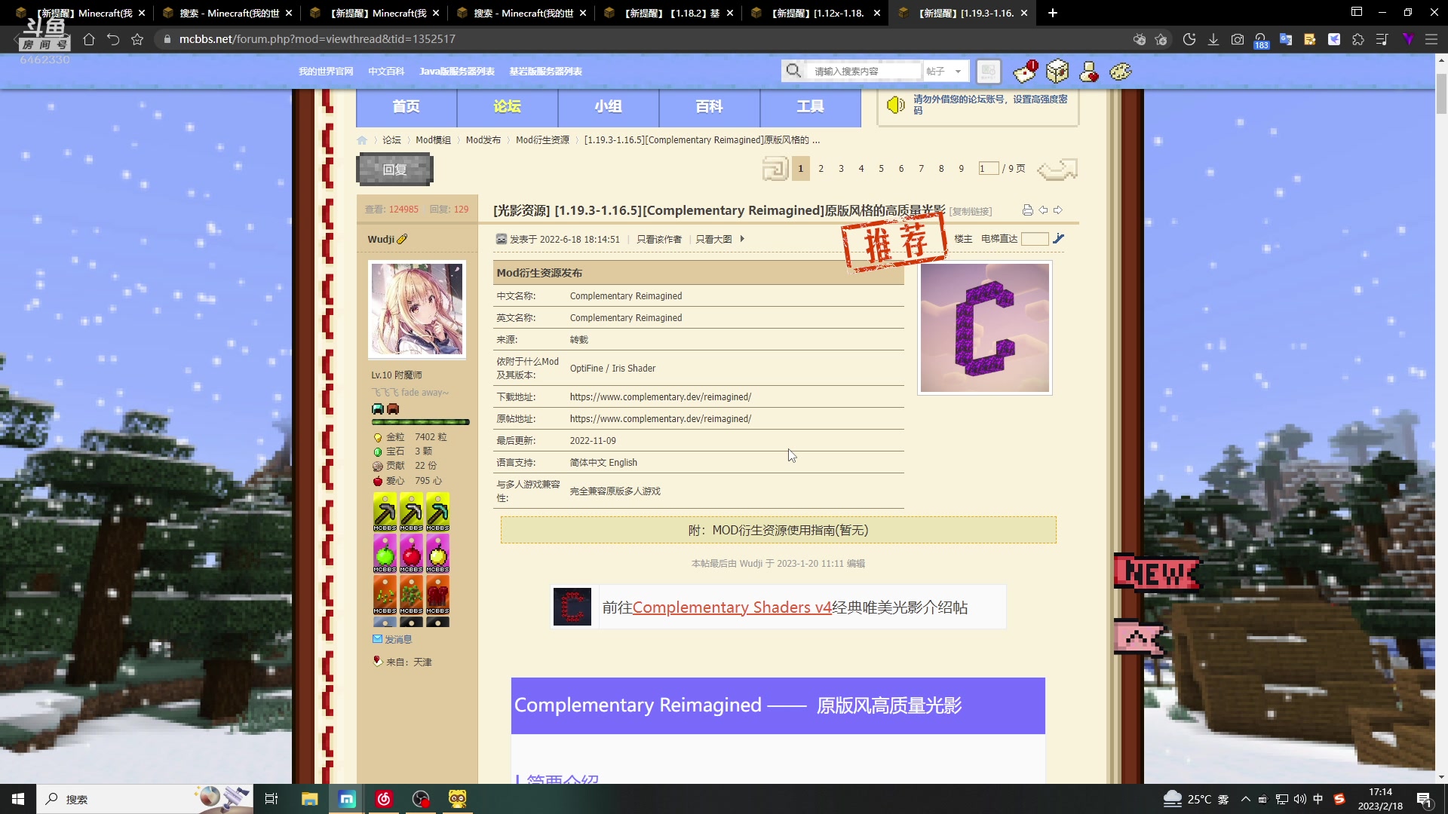Image resolution: width=1448 pixels, height=814 pixels.
Task: Expand the arrow next to 只看大图
Action: pyautogui.click(x=742, y=239)
